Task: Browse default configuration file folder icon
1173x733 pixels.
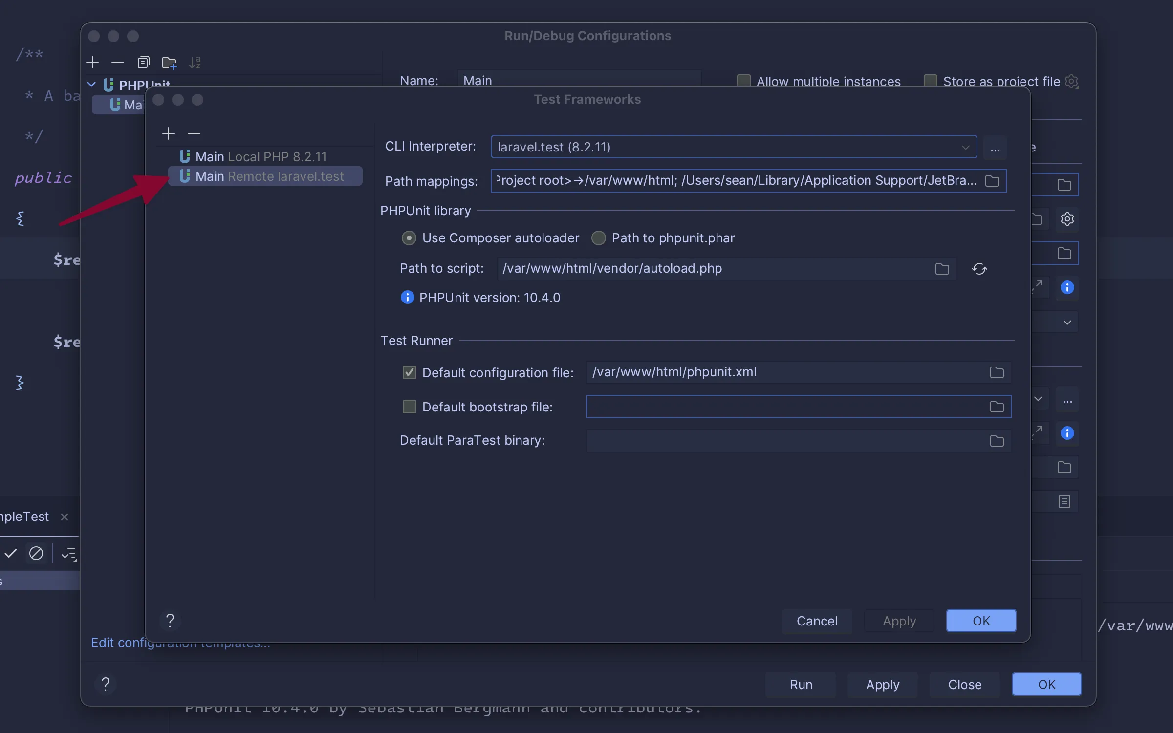Action: pyautogui.click(x=997, y=372)
